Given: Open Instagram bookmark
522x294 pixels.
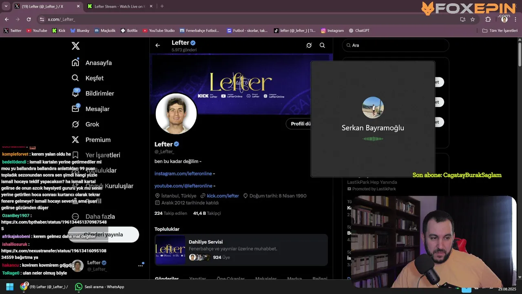Looking at the screenshot, I should click(x=332, y=31).
